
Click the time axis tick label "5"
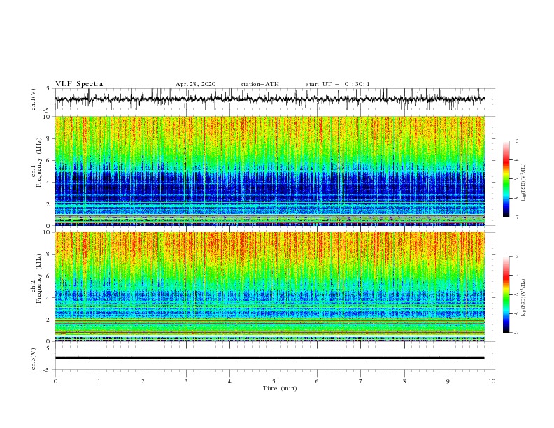(x=274, y=381)
